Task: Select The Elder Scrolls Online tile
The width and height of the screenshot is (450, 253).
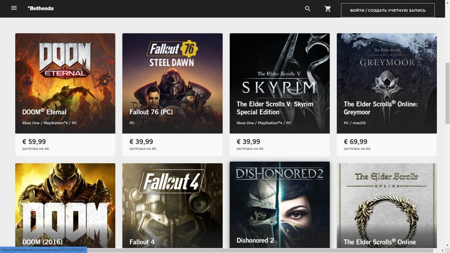Action: (x=387, y=206)
